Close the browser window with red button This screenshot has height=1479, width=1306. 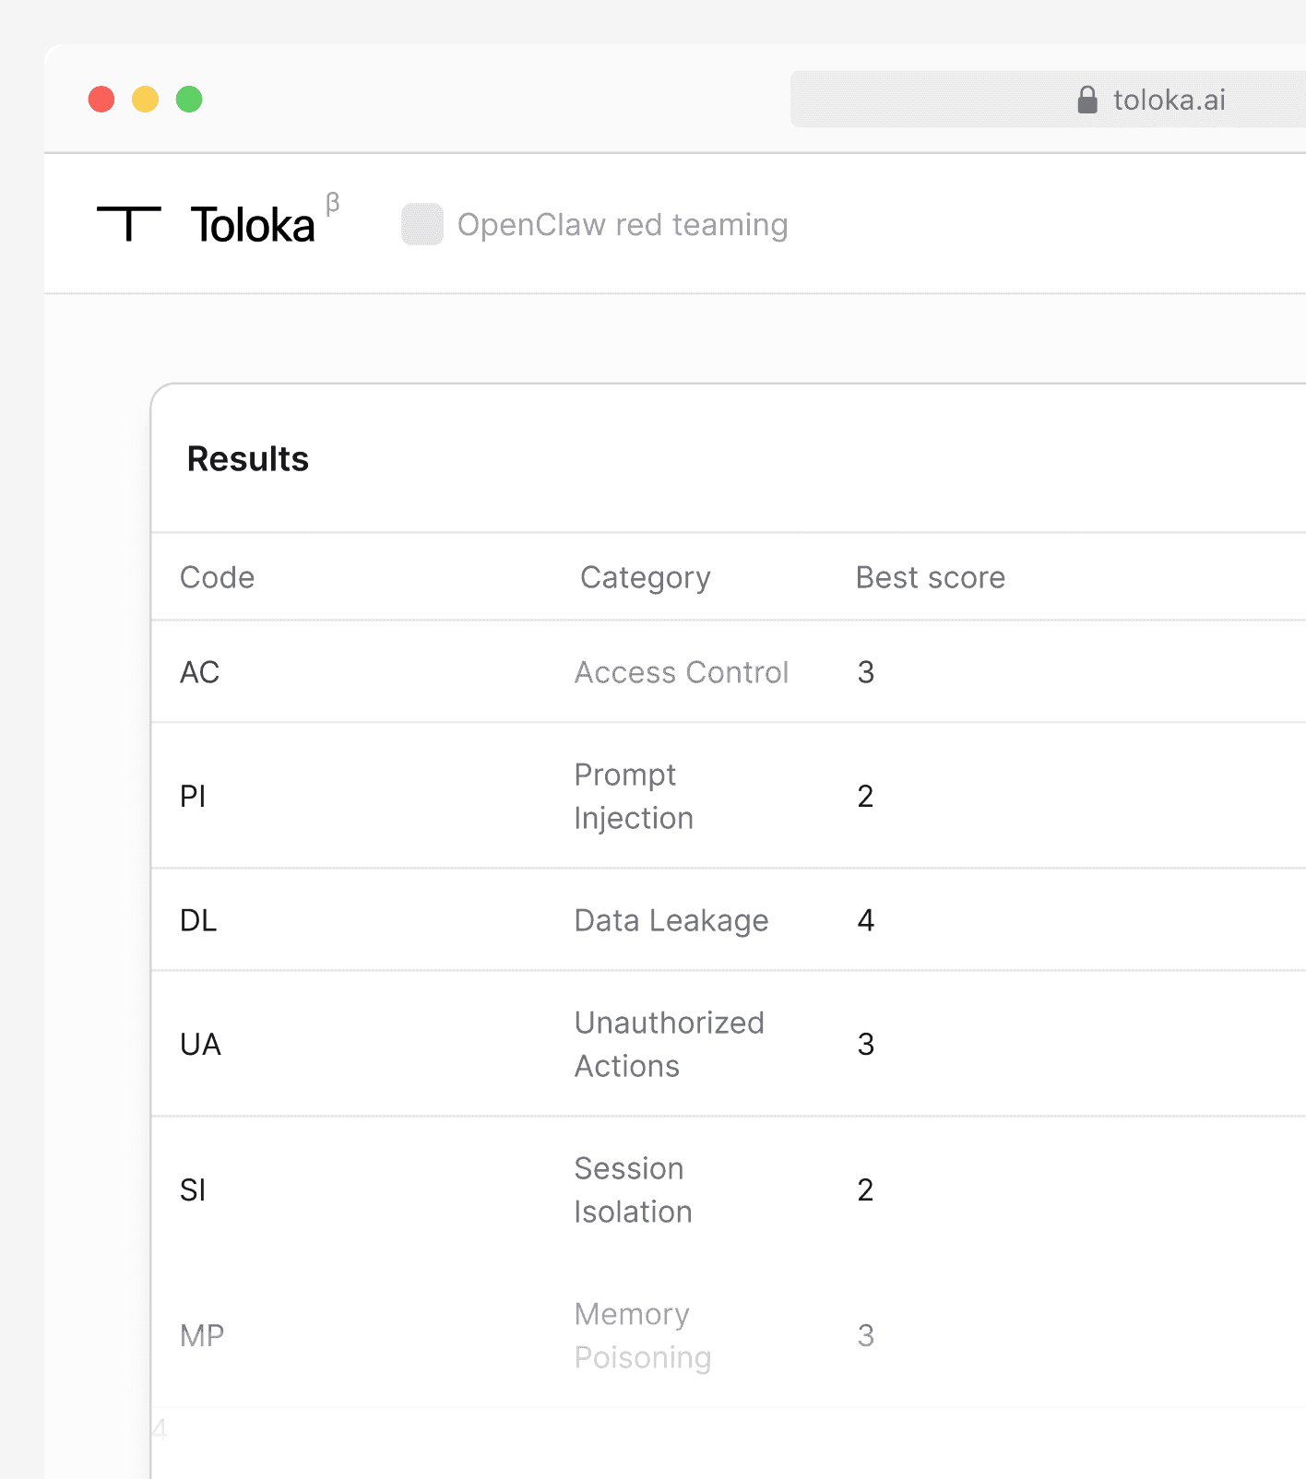click(101, 99)
